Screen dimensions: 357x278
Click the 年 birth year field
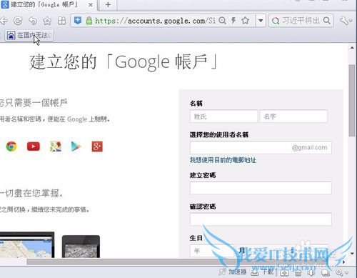pos(212,251)
